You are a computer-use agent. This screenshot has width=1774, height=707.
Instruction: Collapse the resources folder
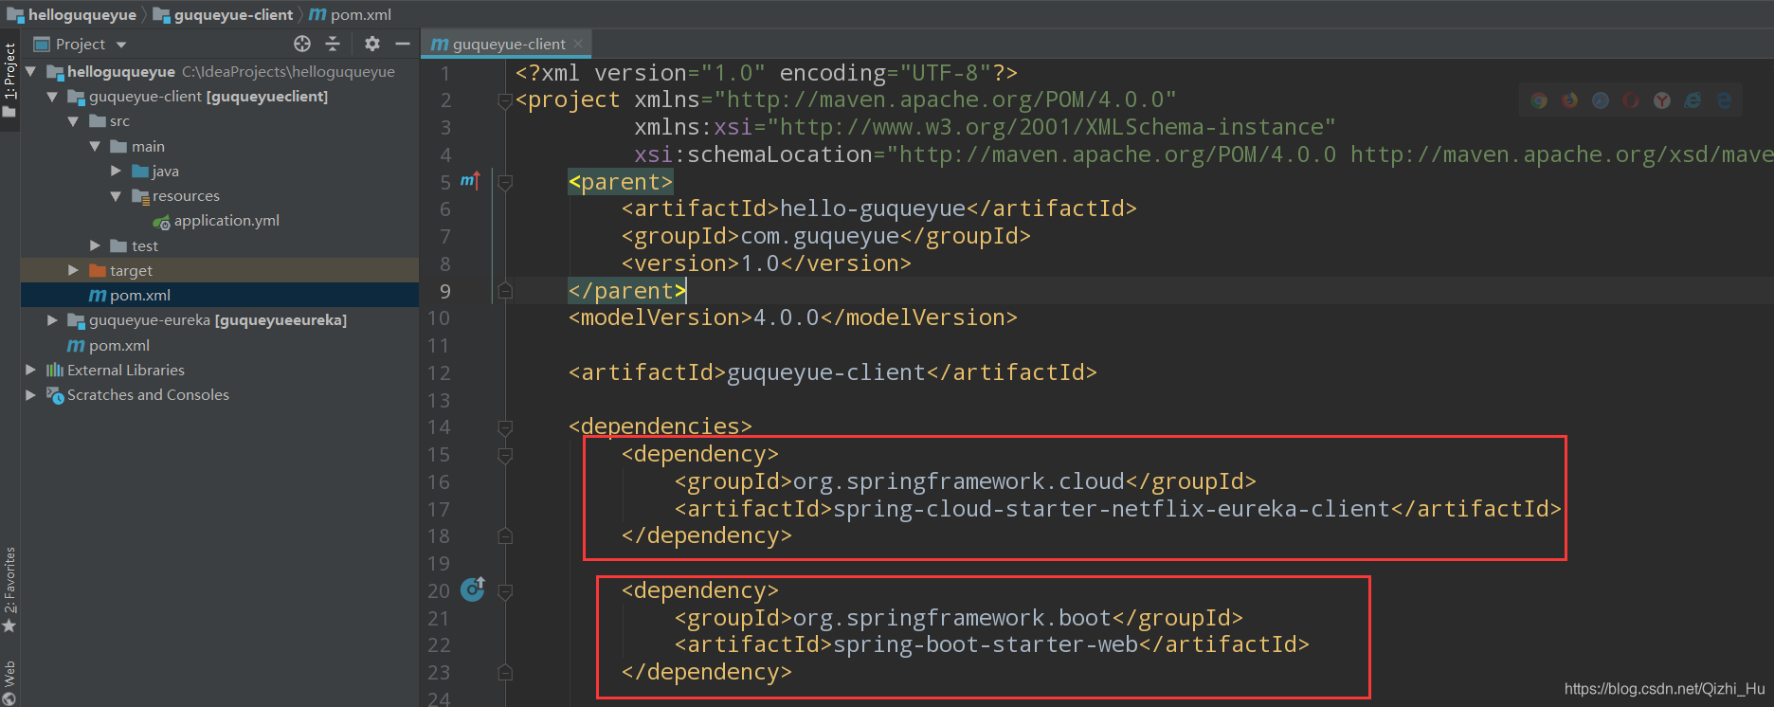[116, 196]
